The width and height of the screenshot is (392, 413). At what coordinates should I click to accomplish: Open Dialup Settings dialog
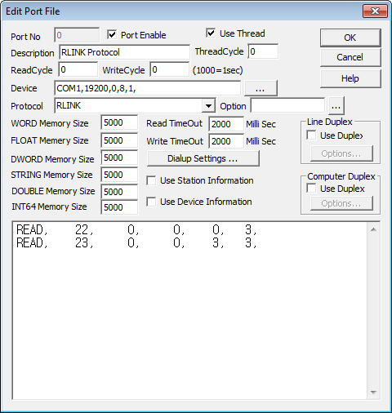tap(203, 158)
